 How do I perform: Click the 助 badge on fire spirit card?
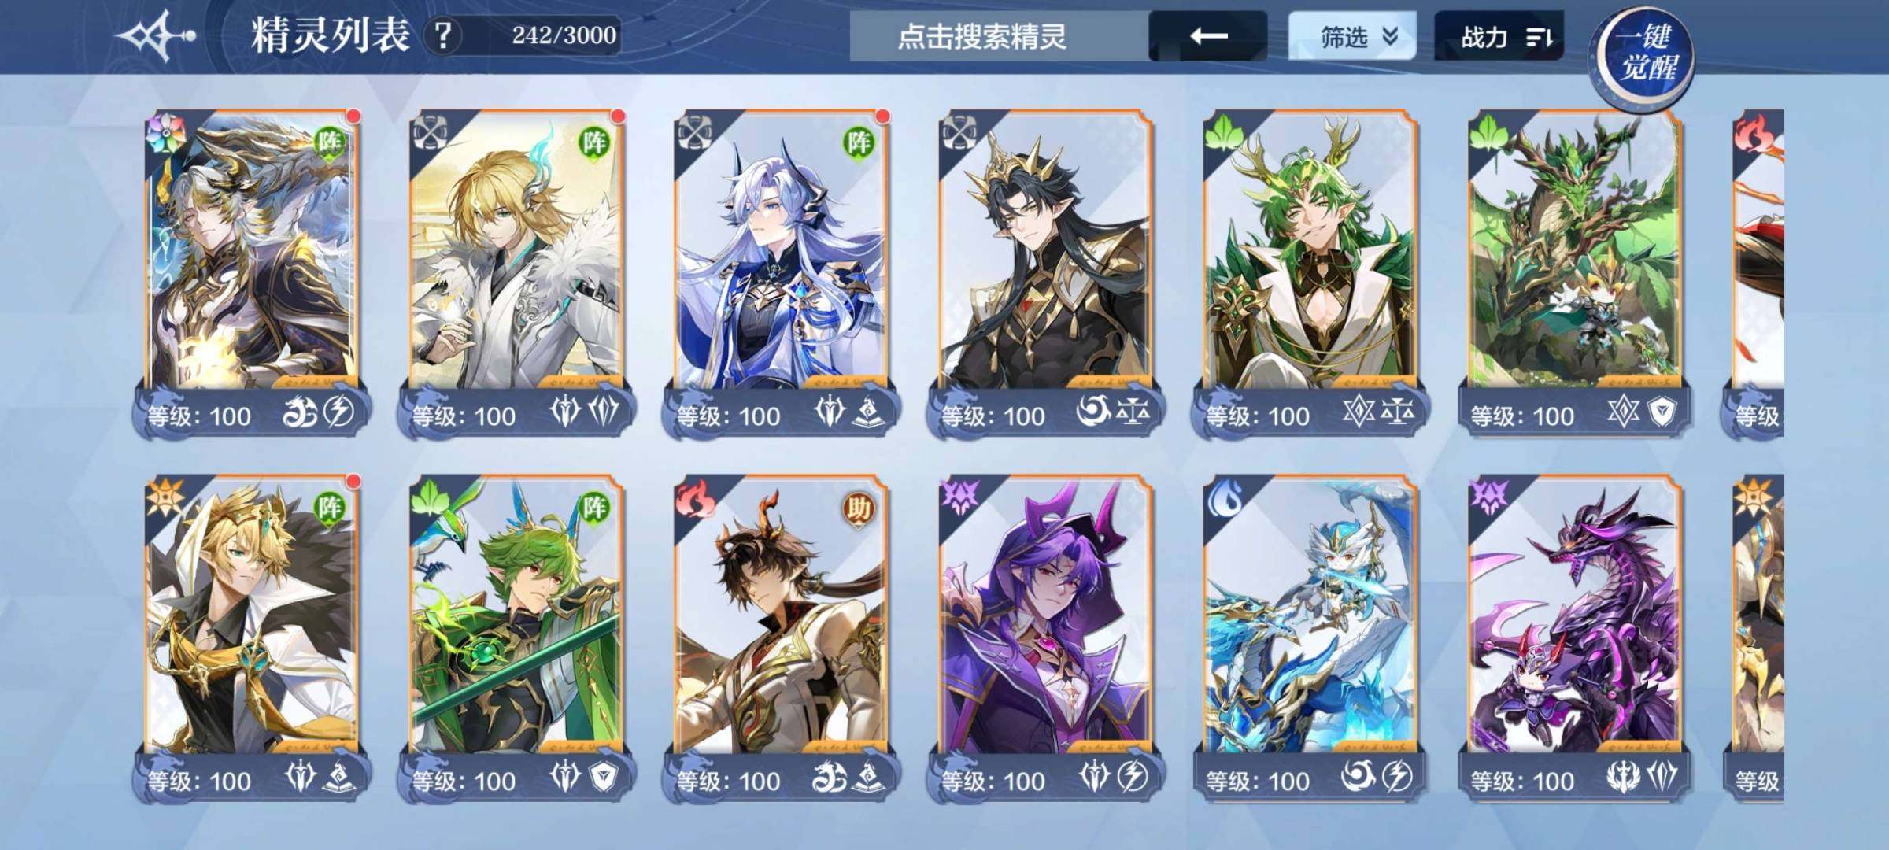[857, 508]
